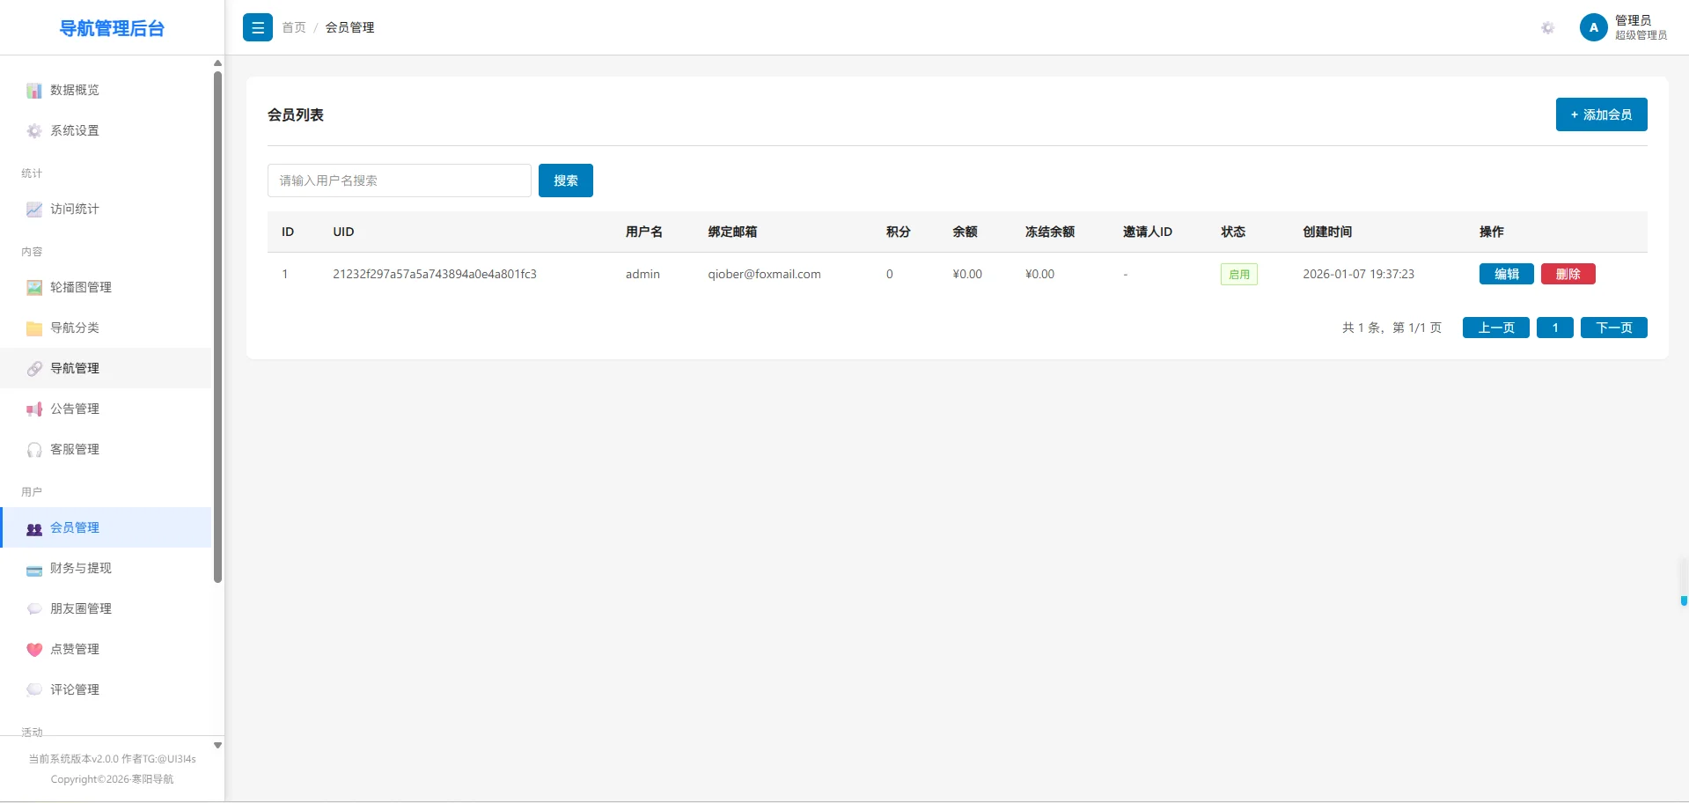Focus the username search input field
The image size is (1689, 803).
tap(399, 180)
